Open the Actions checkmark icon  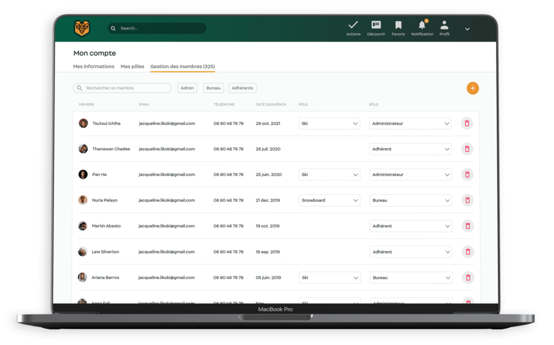pos(353,25)
